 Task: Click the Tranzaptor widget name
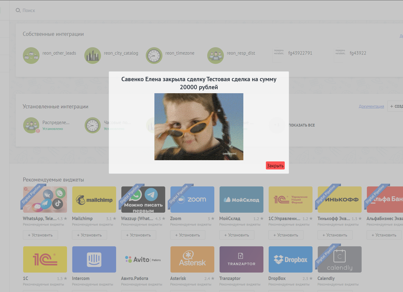click(x=230, y=278)
